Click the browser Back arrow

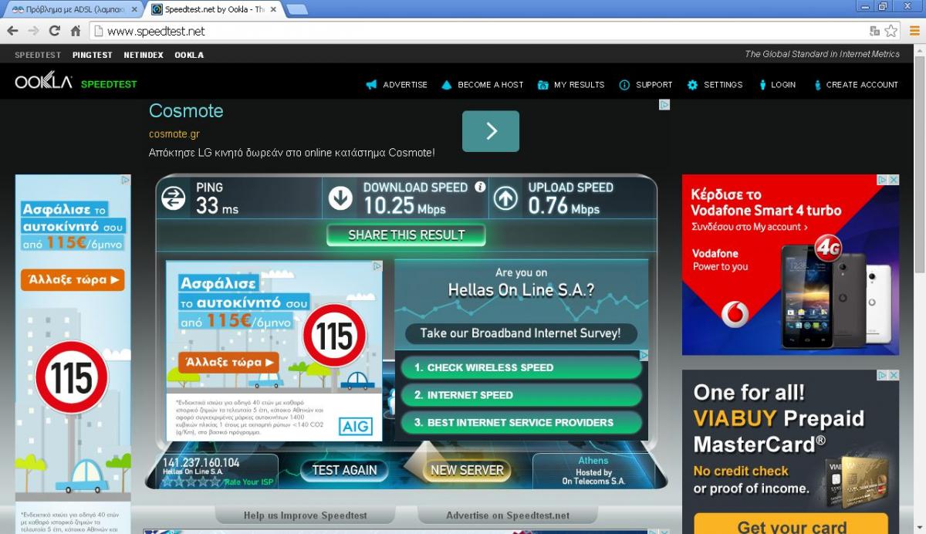pyautogui.click(x=12, y=31)
